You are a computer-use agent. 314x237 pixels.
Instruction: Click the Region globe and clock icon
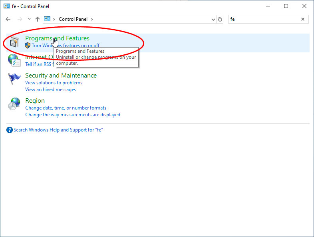point(14,104)
